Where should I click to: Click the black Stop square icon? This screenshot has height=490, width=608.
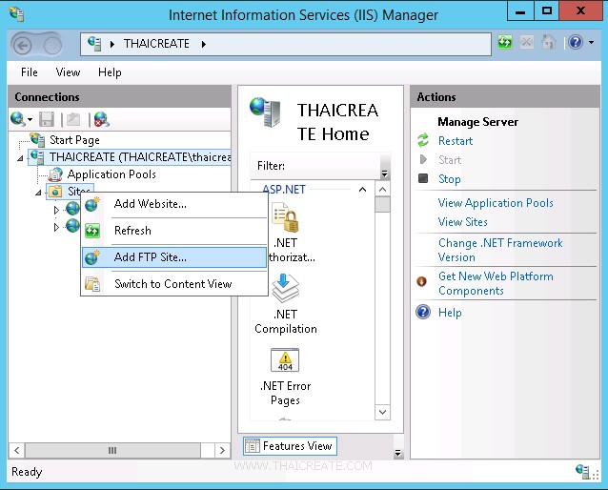coord(423,178)
